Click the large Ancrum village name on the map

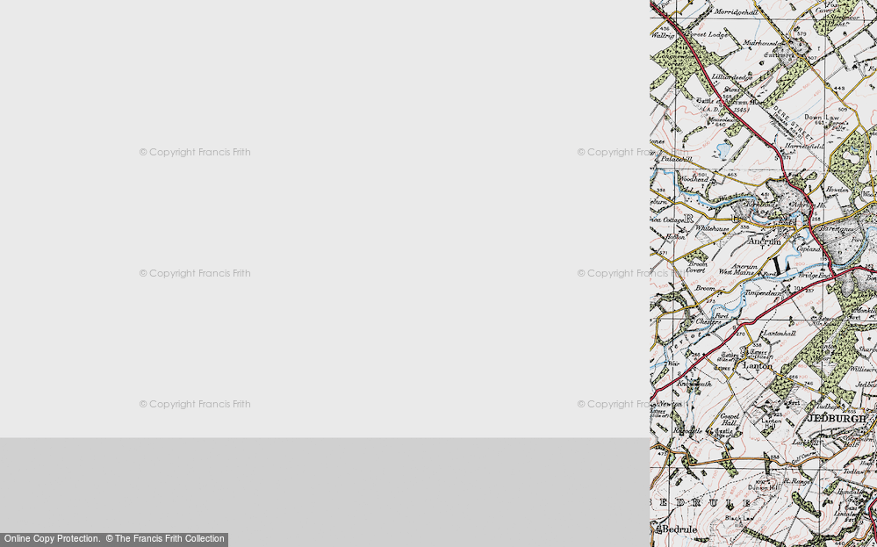[x=765, y=241]
